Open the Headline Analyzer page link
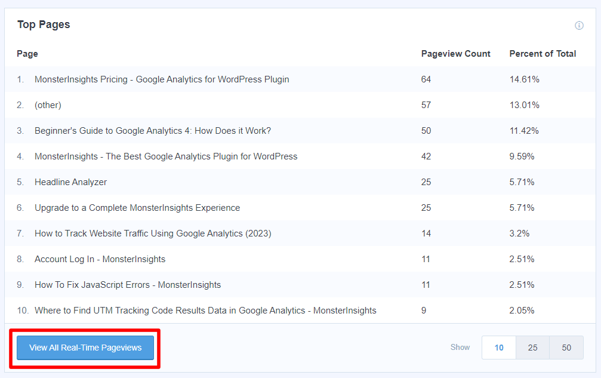 70,182
